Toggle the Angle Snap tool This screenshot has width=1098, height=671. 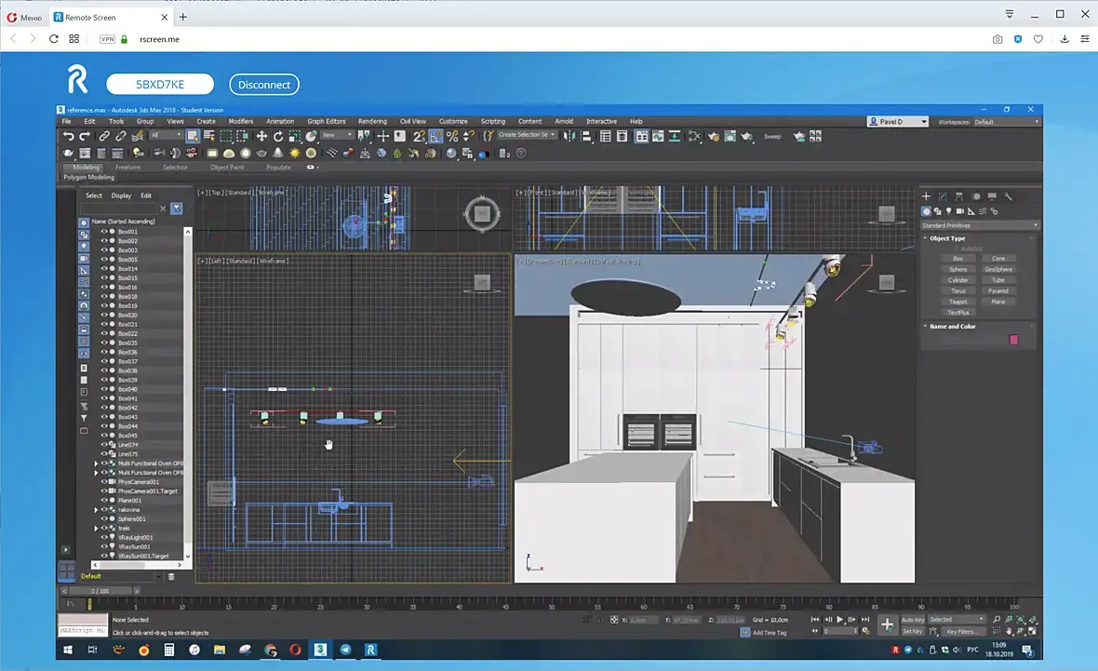tap(435, 136)
